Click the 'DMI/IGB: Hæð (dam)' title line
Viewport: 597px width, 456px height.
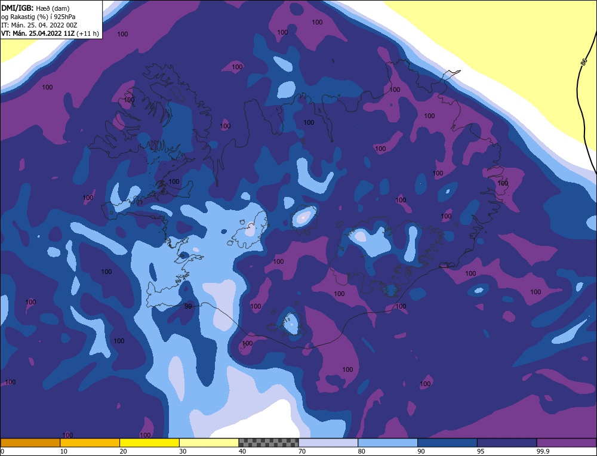35,8
